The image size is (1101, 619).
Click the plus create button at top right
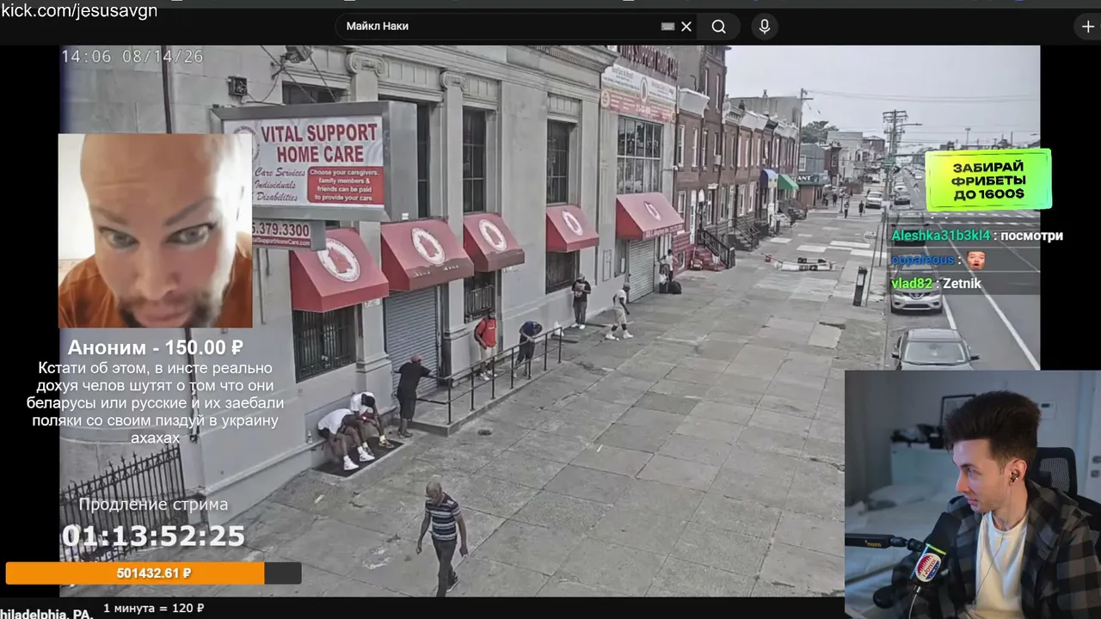coord(1088,27)
